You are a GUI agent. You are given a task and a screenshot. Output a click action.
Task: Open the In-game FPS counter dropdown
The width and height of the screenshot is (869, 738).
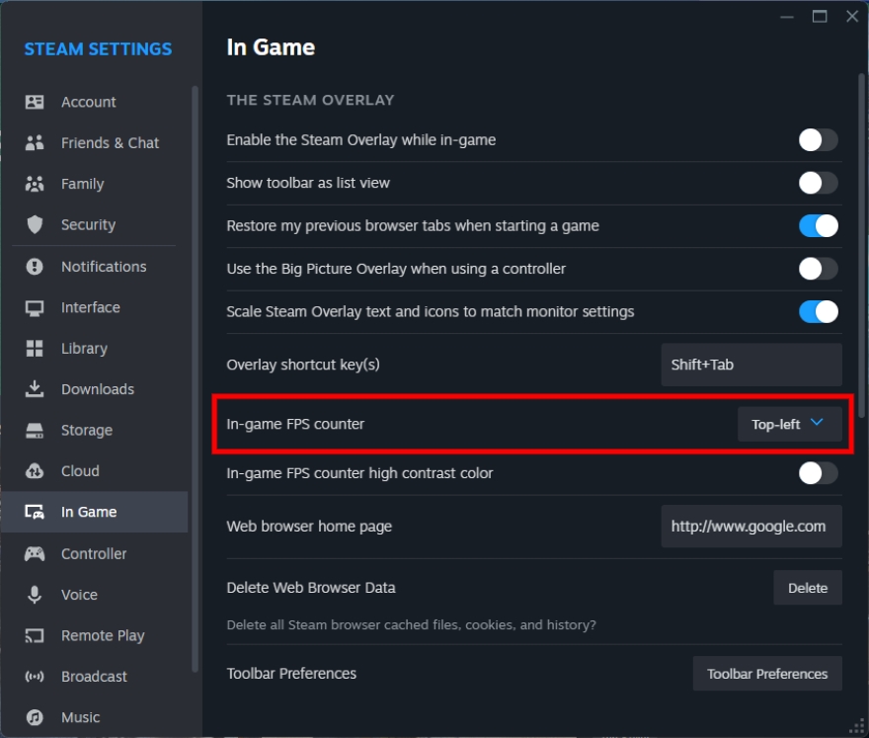tap(789, 424)
